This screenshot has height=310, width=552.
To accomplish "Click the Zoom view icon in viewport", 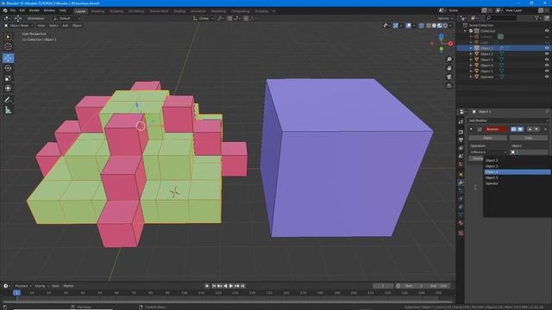I will click(x=449, y=59).
